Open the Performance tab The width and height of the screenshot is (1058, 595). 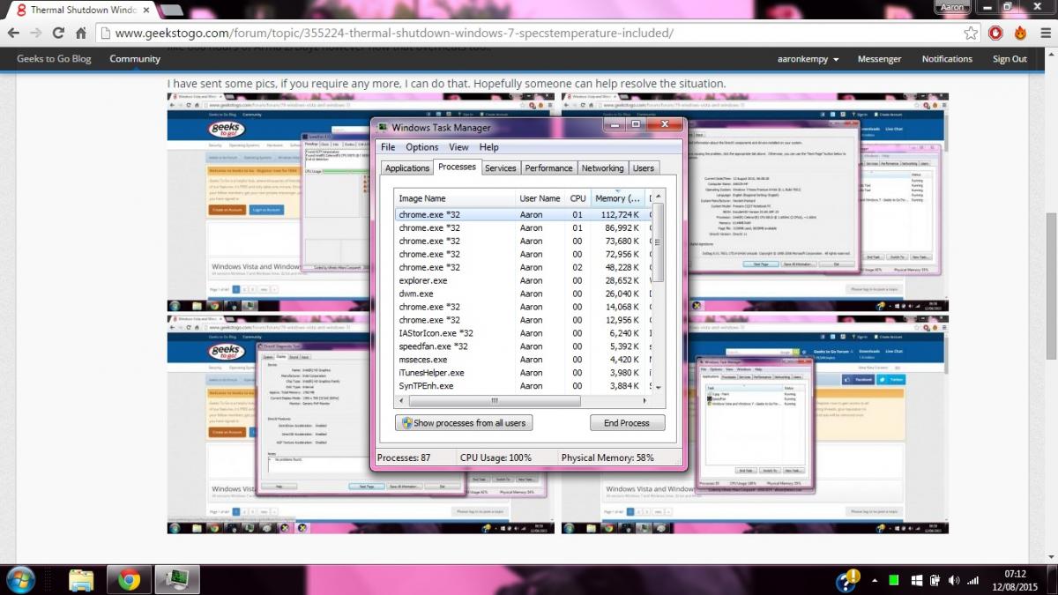[548, 168]
